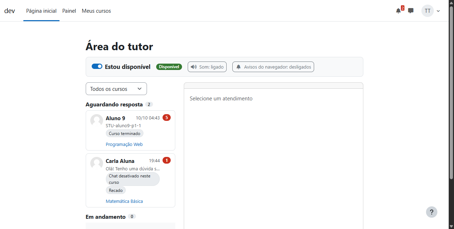This screenshot has height=229, width=454.
Task: Click the unread badge 5 on Aluno 9
Action: click(x=166, y=117)
